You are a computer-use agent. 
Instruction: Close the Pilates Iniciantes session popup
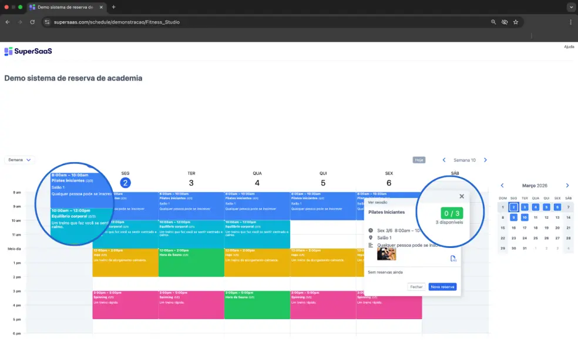[x=462, y=196]
